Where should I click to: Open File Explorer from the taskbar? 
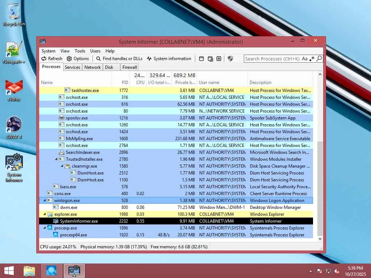coord(29,271)
